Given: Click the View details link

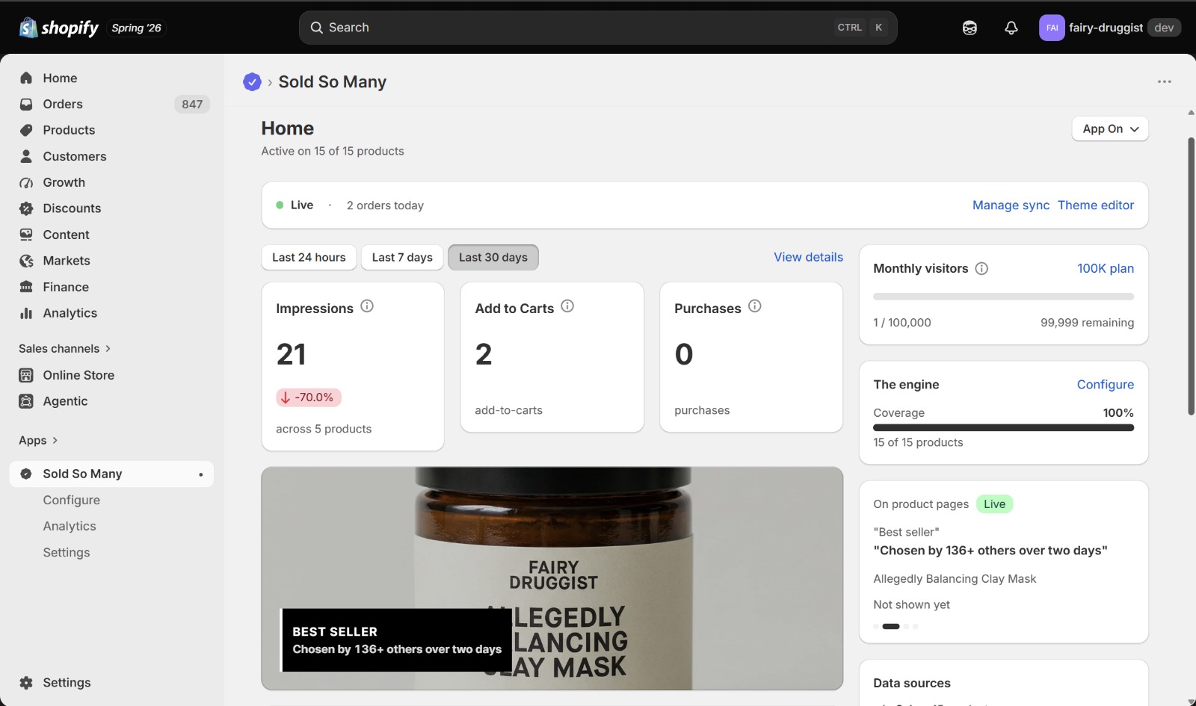Looking at the screenshot, I should pyautogui.click(x=808, y=257).
